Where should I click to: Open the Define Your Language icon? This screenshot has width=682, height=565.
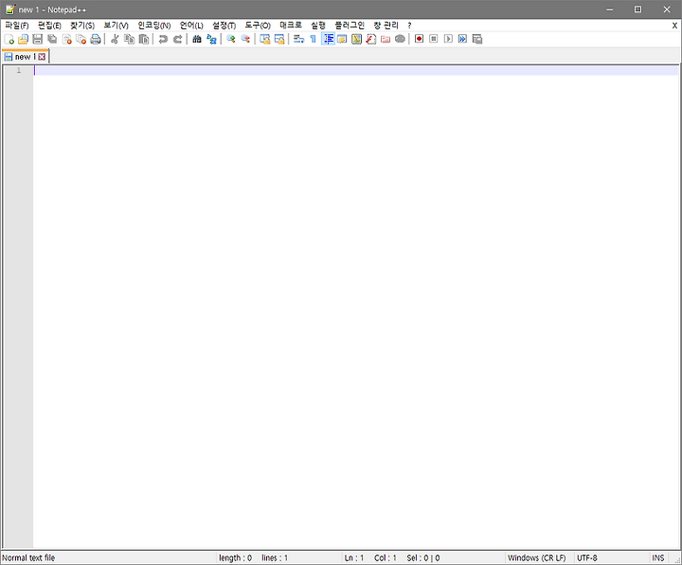[342, 39]
